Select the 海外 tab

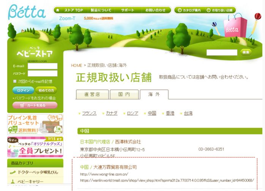point(154,94)
